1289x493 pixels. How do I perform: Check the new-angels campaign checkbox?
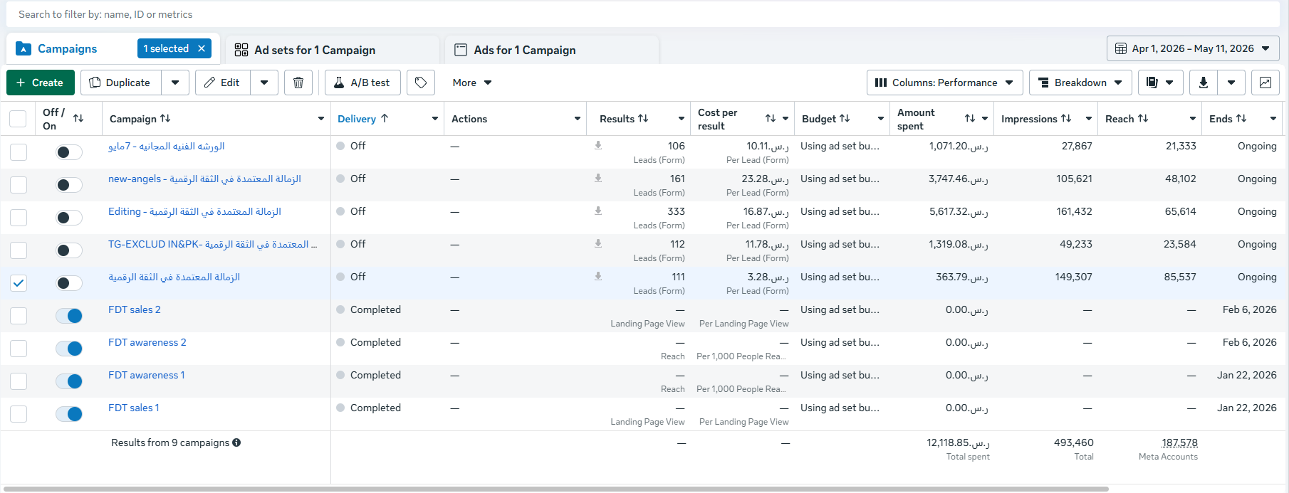[19, 185]
